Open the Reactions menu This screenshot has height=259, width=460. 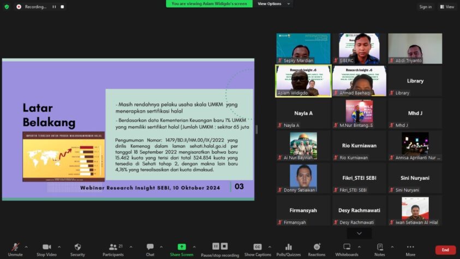pyautogui.click(x=316, y=248)
